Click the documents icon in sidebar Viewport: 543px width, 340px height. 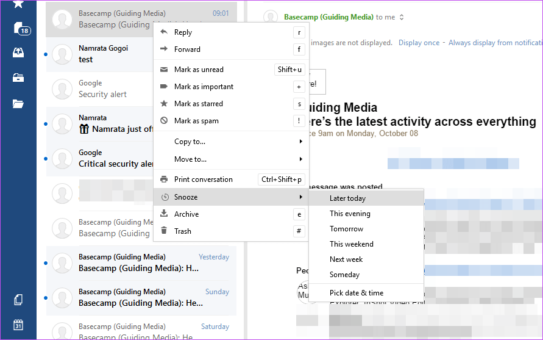[18, 300]
